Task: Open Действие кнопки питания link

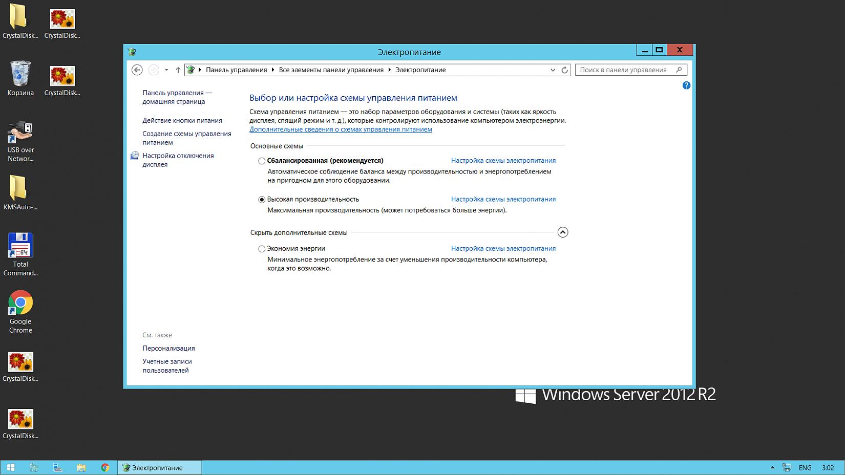Action: pos(182,121)
